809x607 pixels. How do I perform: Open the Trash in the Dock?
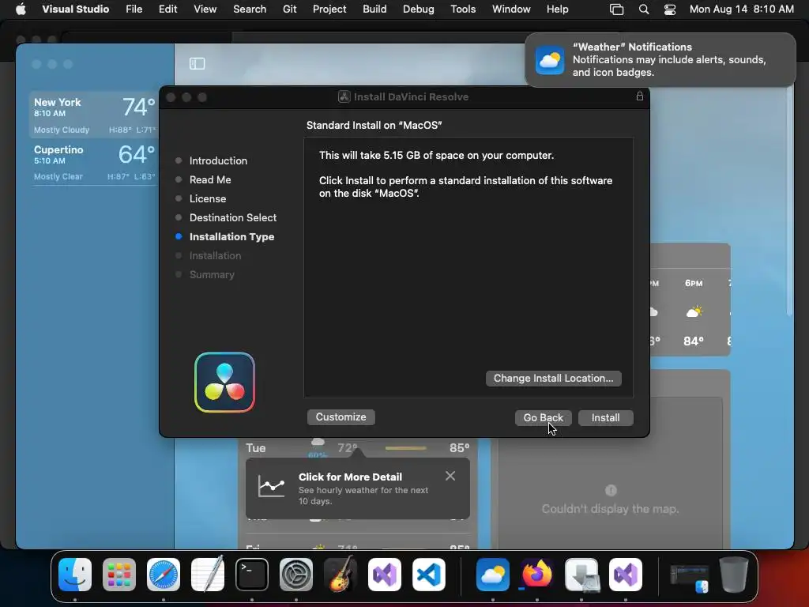(734, 575)
